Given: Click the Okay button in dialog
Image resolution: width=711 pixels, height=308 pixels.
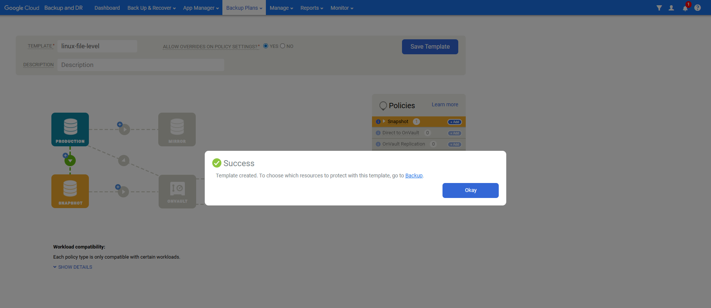Looking at the screenshot, I should point(471,190).
